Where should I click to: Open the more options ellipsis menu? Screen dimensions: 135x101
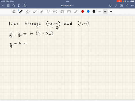[x=132, y=6]
